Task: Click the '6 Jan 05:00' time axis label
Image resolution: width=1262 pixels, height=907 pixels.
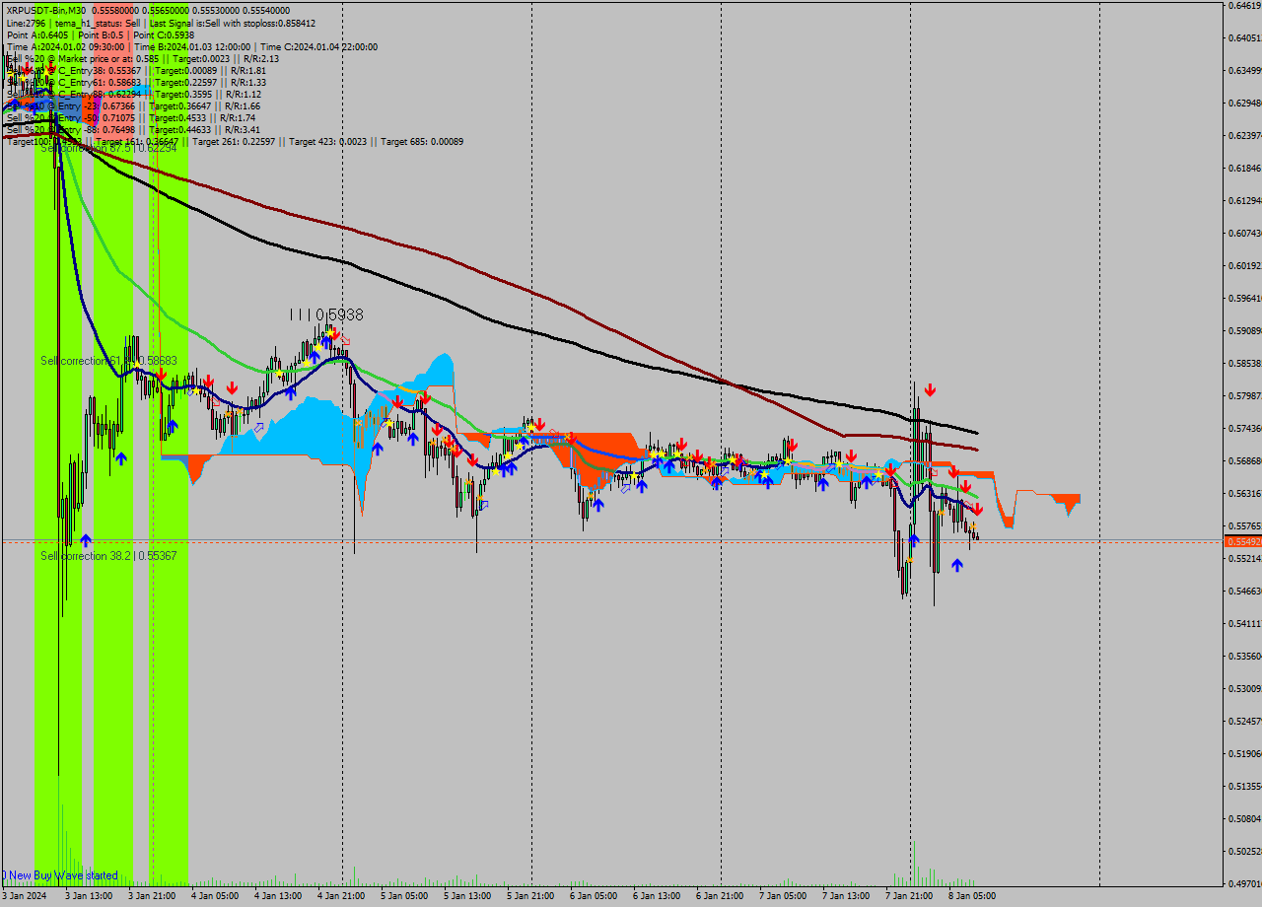Action: 594,896
